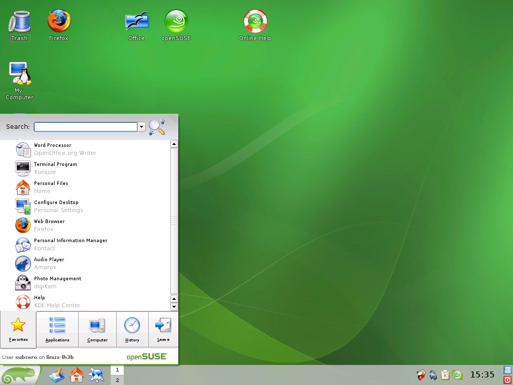Click the openSUSE geeko start button
This screenshot has width=513, height=385.
[x=20, y=375]
